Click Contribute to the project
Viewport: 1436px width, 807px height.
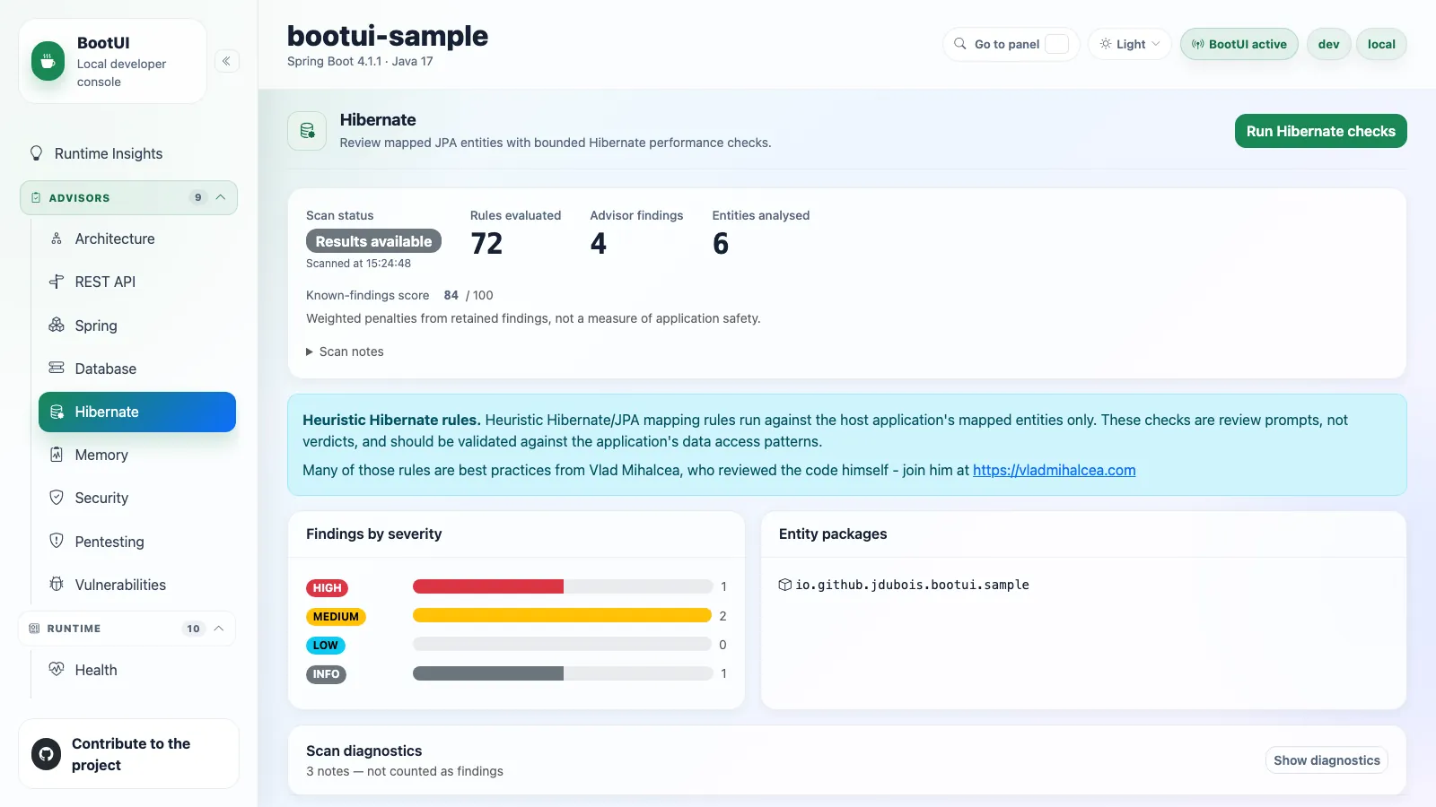(x=128, y=754)
